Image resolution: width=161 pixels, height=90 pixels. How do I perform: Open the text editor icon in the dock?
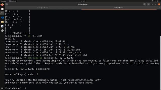tap(2, 26)
